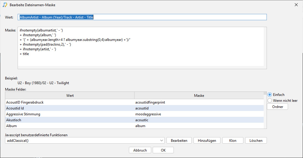This screenshot has width=303, height=158.
Task: Select the AcoustID Fingerabdruck row
Action: (x=134, y=102)
